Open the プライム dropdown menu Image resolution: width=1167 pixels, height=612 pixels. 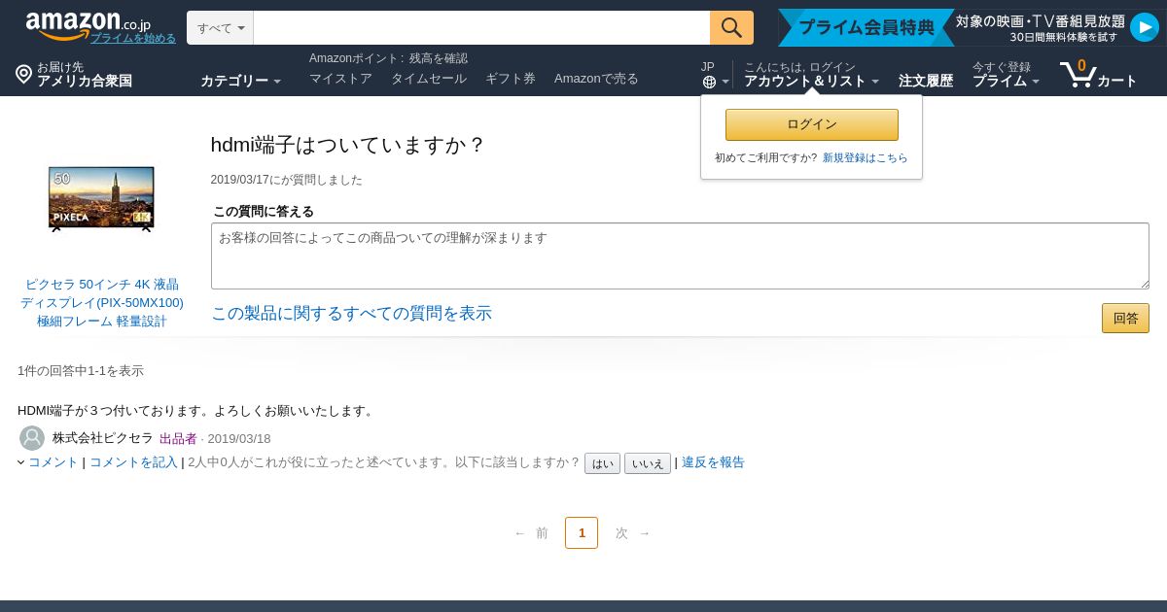pos(1006,75)
